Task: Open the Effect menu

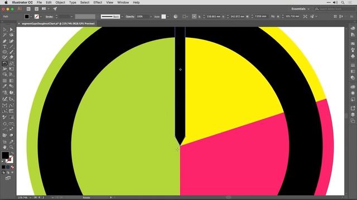Action: tap(98, 2)
